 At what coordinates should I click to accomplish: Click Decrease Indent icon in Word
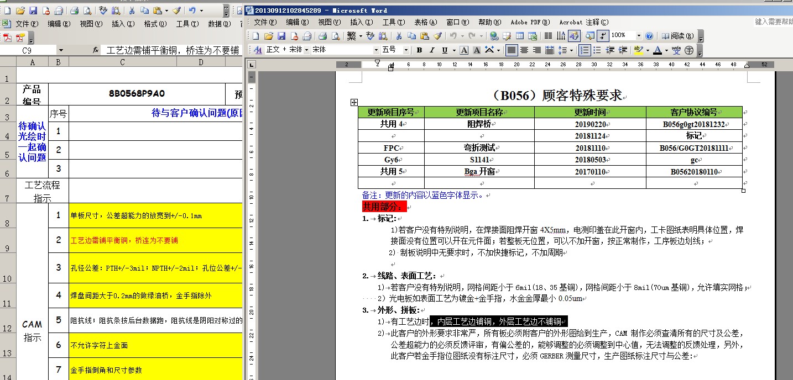click(610, 50)
